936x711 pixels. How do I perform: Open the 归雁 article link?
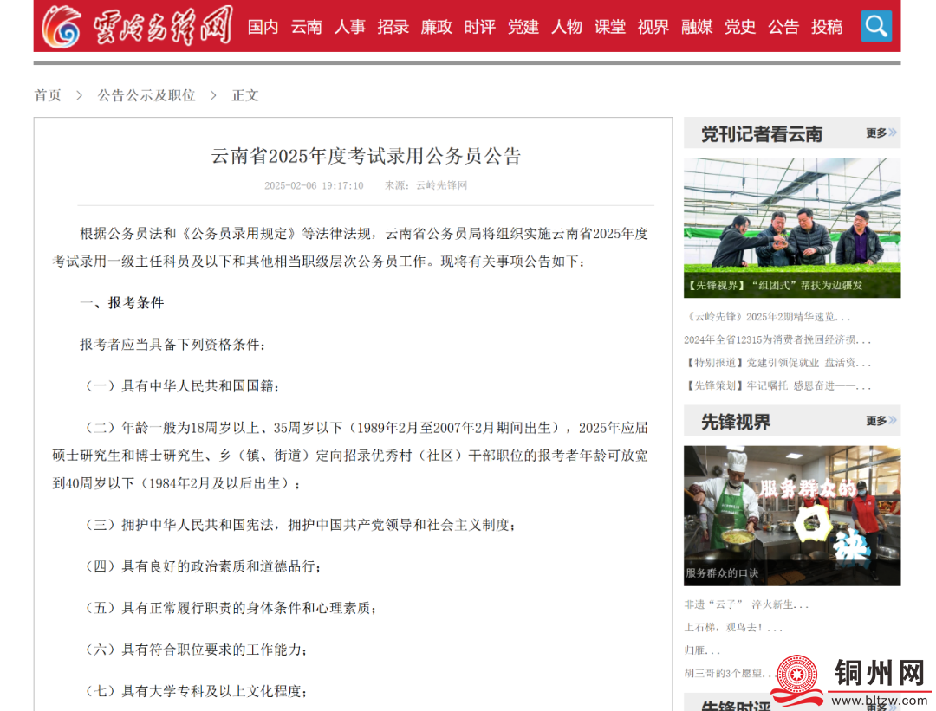point(702,650)
